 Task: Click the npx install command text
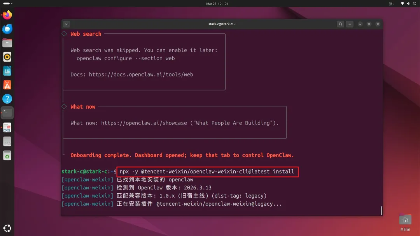pyautogui.click(x=207, y=172)
